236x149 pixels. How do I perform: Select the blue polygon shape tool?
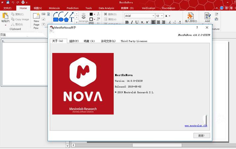66,20
